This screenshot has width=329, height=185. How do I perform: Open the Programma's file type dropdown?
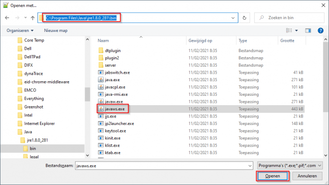[290, 166]
